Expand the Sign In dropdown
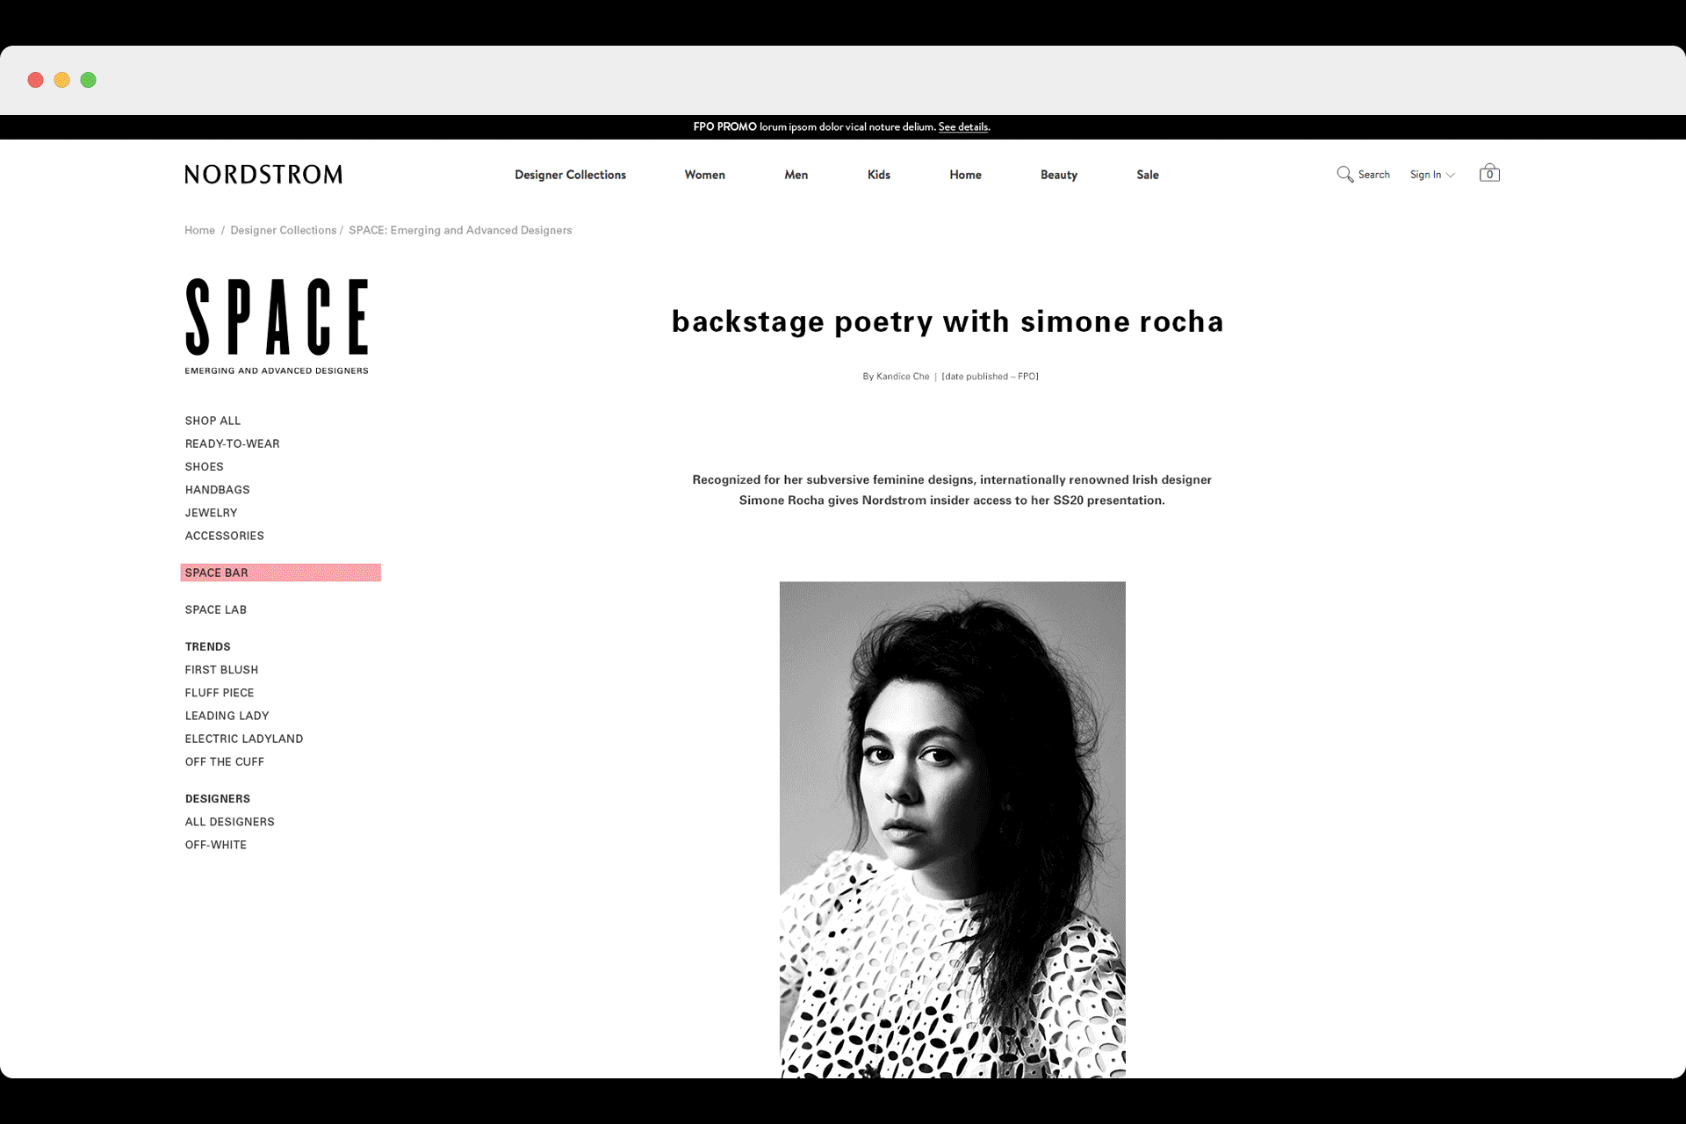 pos(1432,175)
